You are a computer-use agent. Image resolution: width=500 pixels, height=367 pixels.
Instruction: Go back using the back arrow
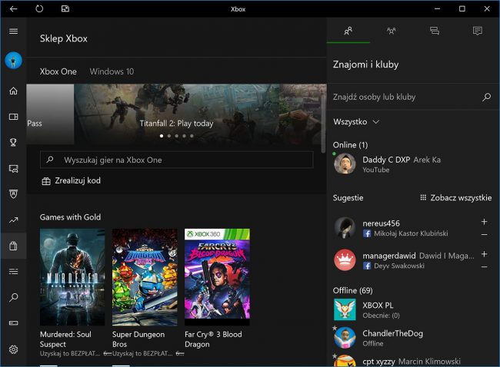13,9
